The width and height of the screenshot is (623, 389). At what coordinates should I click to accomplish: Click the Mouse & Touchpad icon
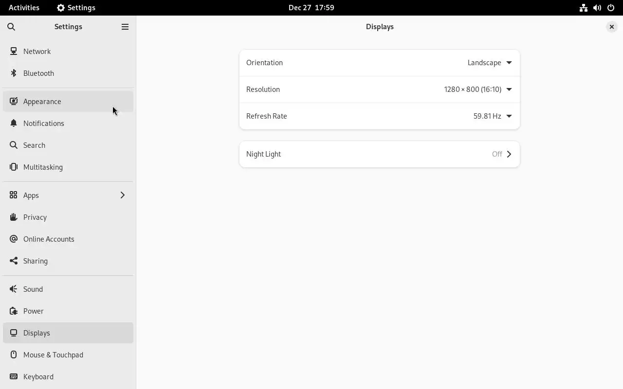coord(14,354)
